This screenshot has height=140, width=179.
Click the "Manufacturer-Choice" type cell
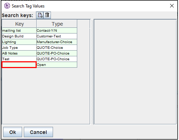click(57, 42)
